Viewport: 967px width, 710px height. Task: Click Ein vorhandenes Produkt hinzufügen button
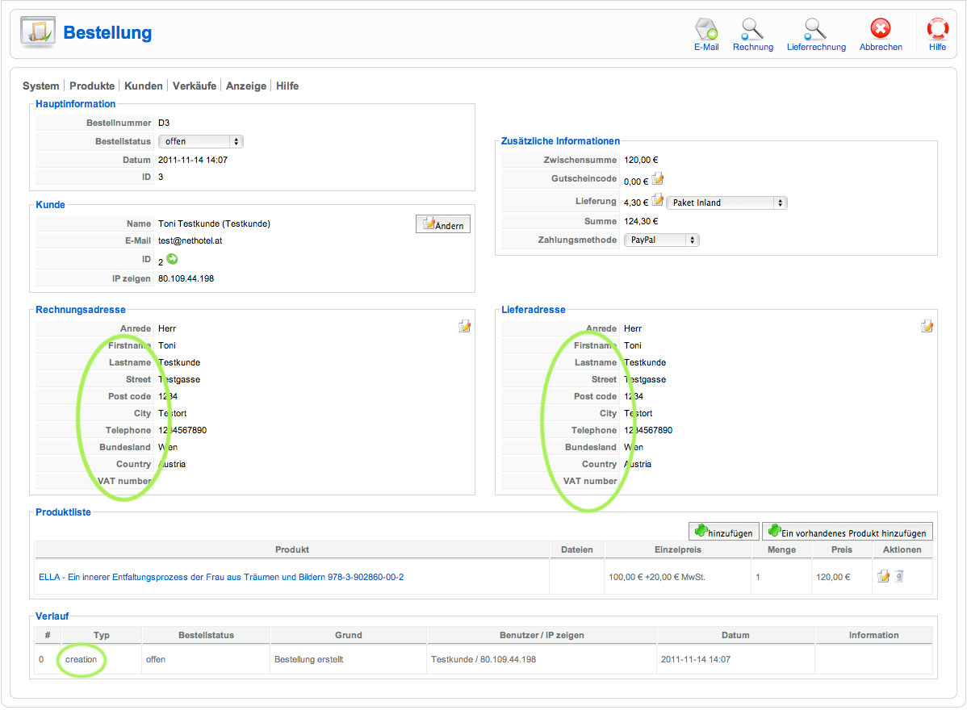pyautogui.click(x=848, y=532)
